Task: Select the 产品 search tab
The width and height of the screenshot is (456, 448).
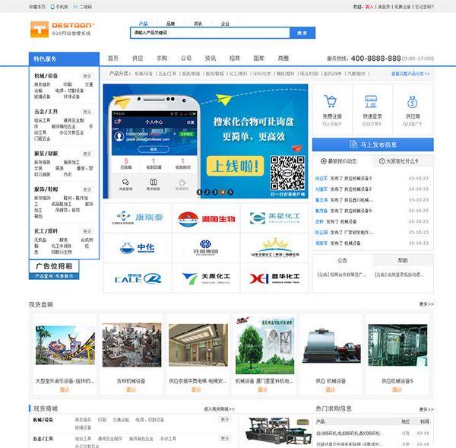Action: coord(144,24)
